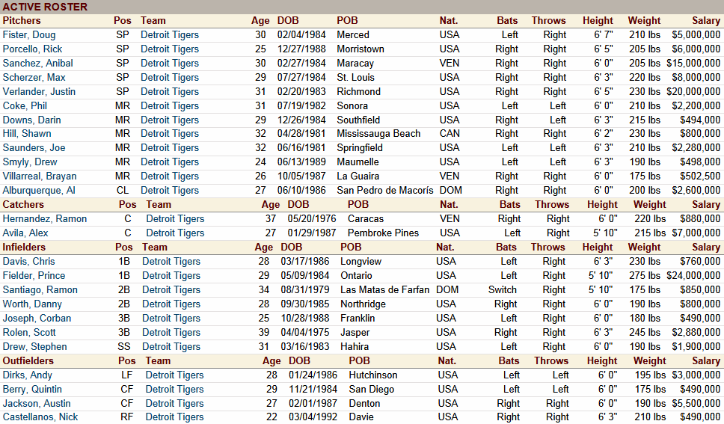
Task: Open Doug Fister's player profile
Action: point(28,34)
